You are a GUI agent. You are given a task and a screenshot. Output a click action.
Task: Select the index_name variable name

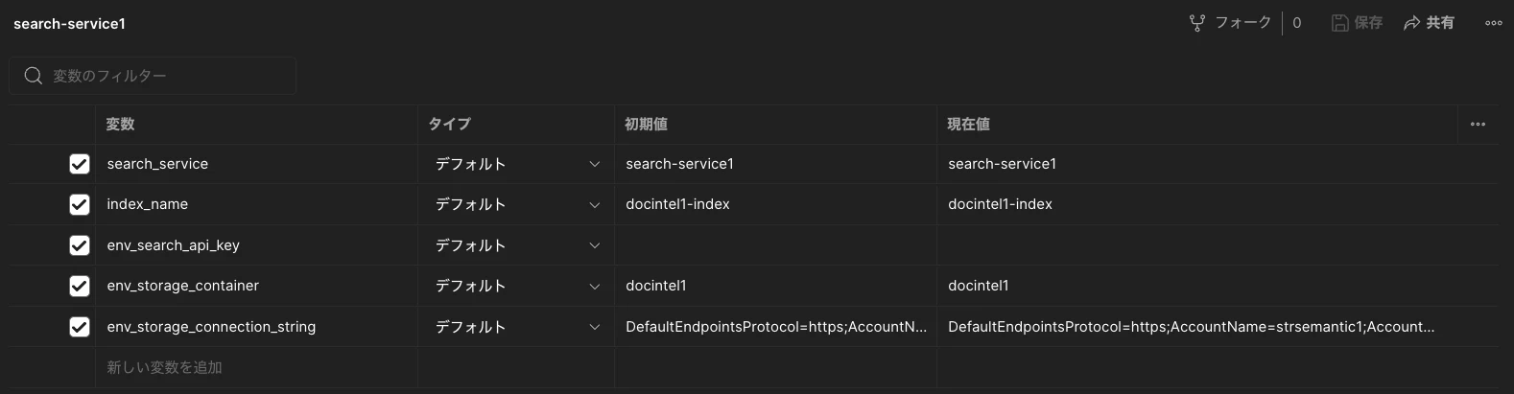pyautogui.click(x=148, y=204)
